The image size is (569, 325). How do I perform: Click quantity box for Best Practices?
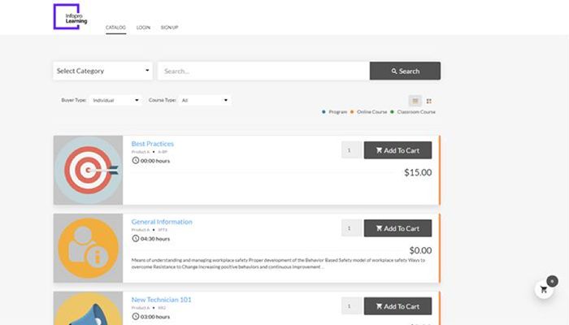(x=351, y=149)
